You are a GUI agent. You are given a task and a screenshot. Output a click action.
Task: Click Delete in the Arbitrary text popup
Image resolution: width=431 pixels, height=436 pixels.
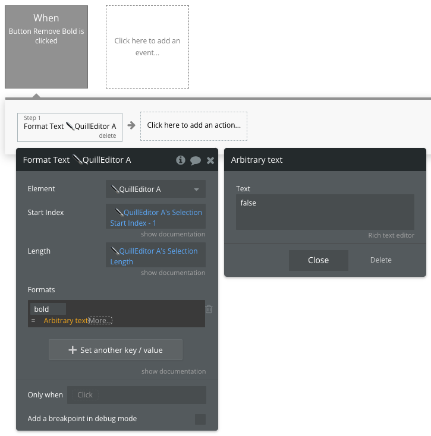(x=381, y=260)
